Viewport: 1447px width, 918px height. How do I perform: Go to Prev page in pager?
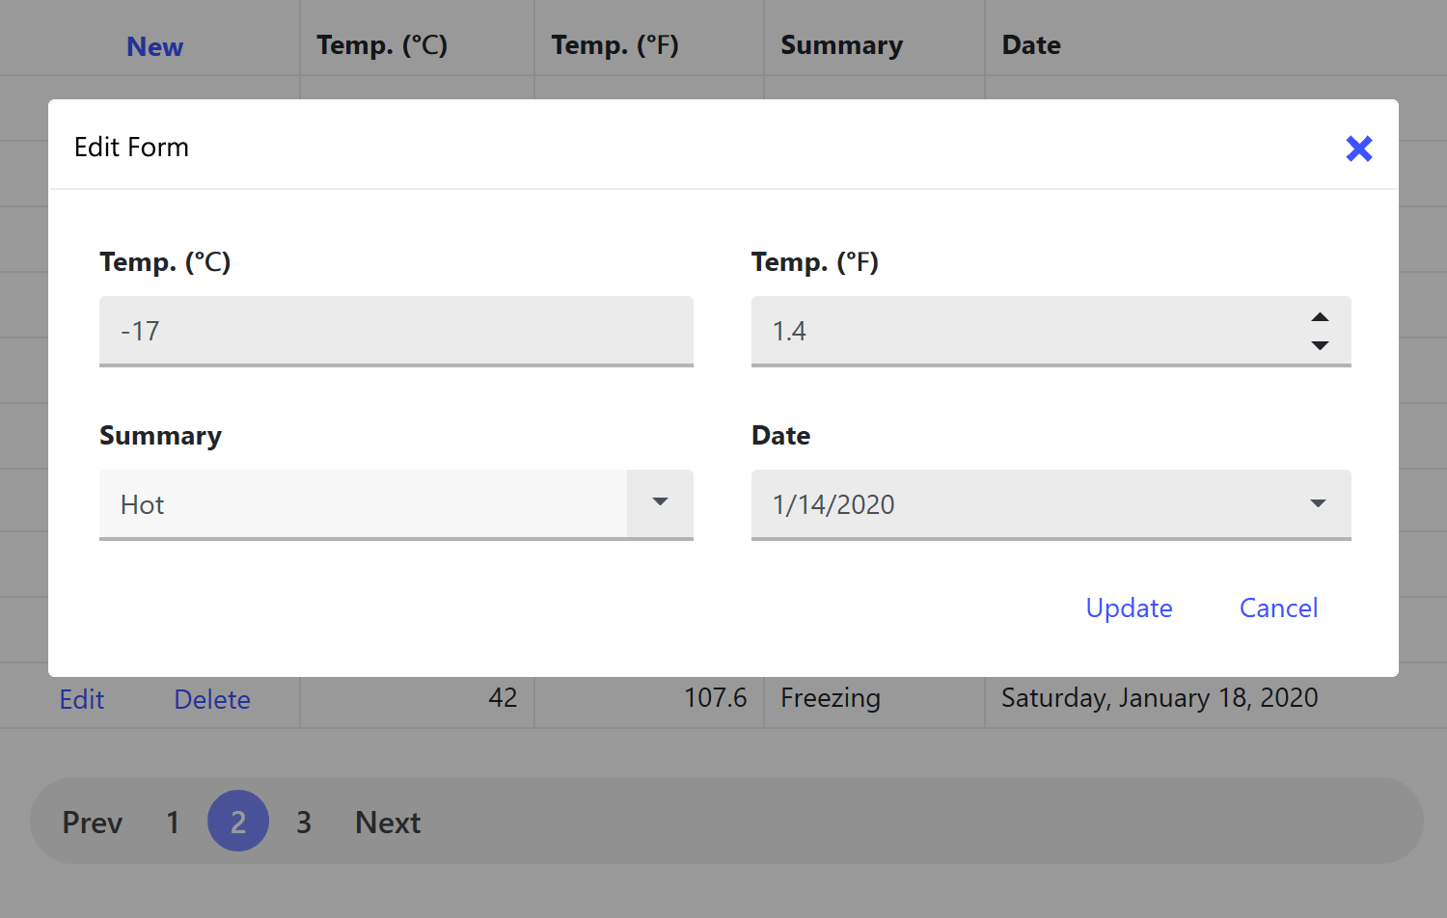(x=93, y=823)
